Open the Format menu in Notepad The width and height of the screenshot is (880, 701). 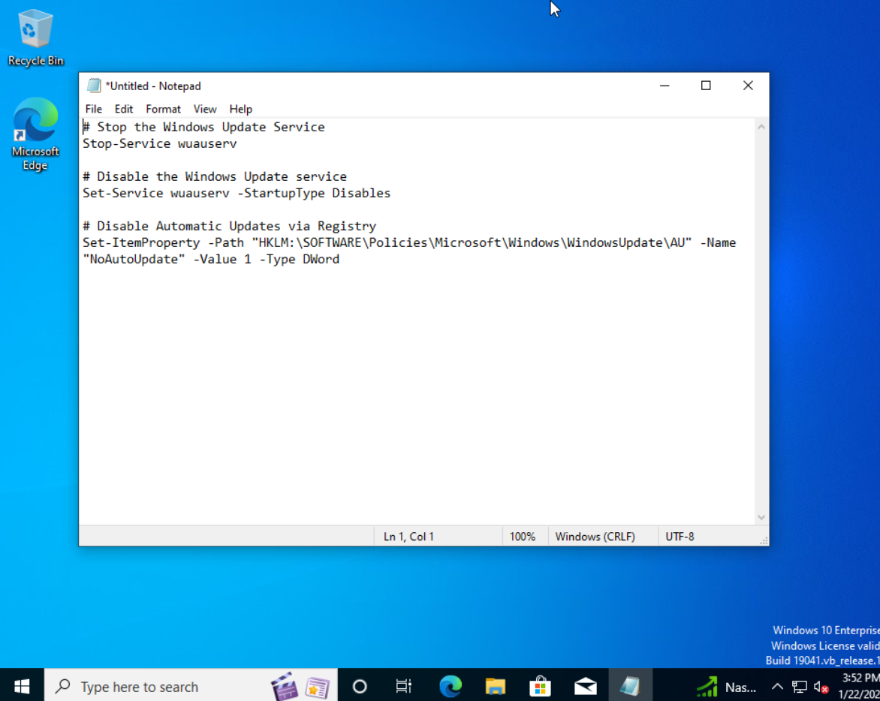click(x=164, y=109)
